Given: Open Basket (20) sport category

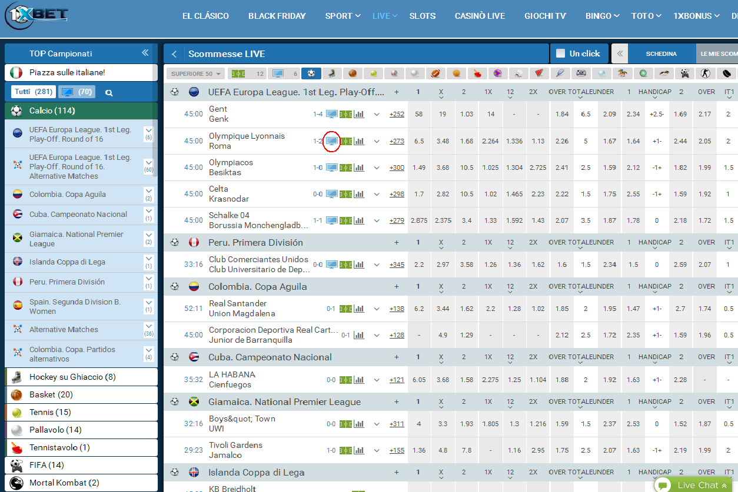Looking at the screenshot, I should (x=81, y=394).
